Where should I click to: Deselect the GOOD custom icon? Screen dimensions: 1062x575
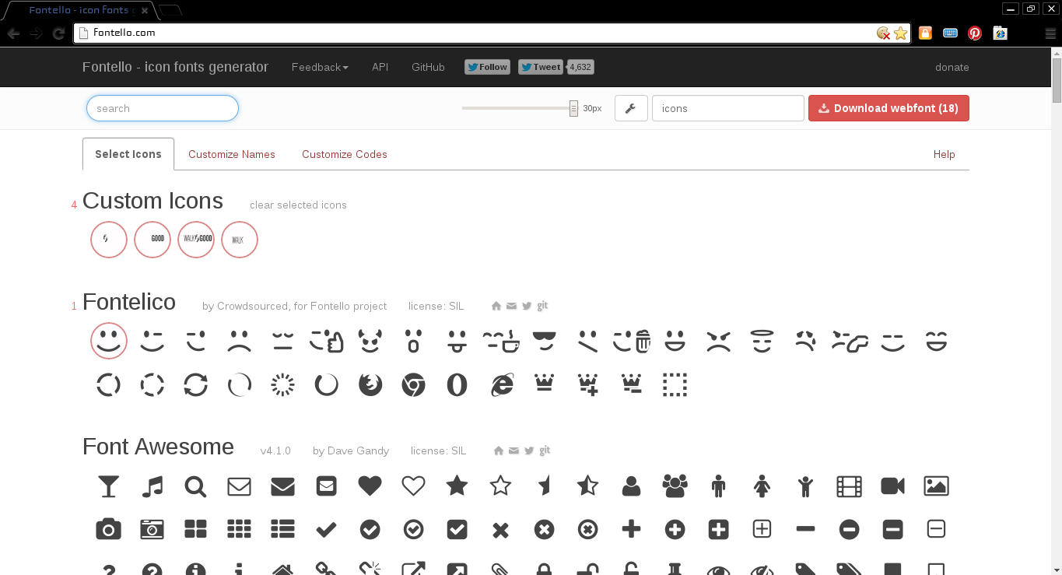(152, 240)
